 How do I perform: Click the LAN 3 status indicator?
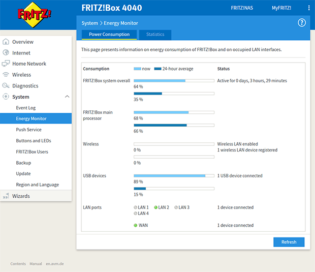[176, 207]
